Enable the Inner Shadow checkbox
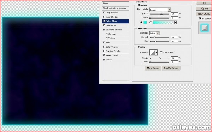Screen dimensions: 212x132 [104, 17]
